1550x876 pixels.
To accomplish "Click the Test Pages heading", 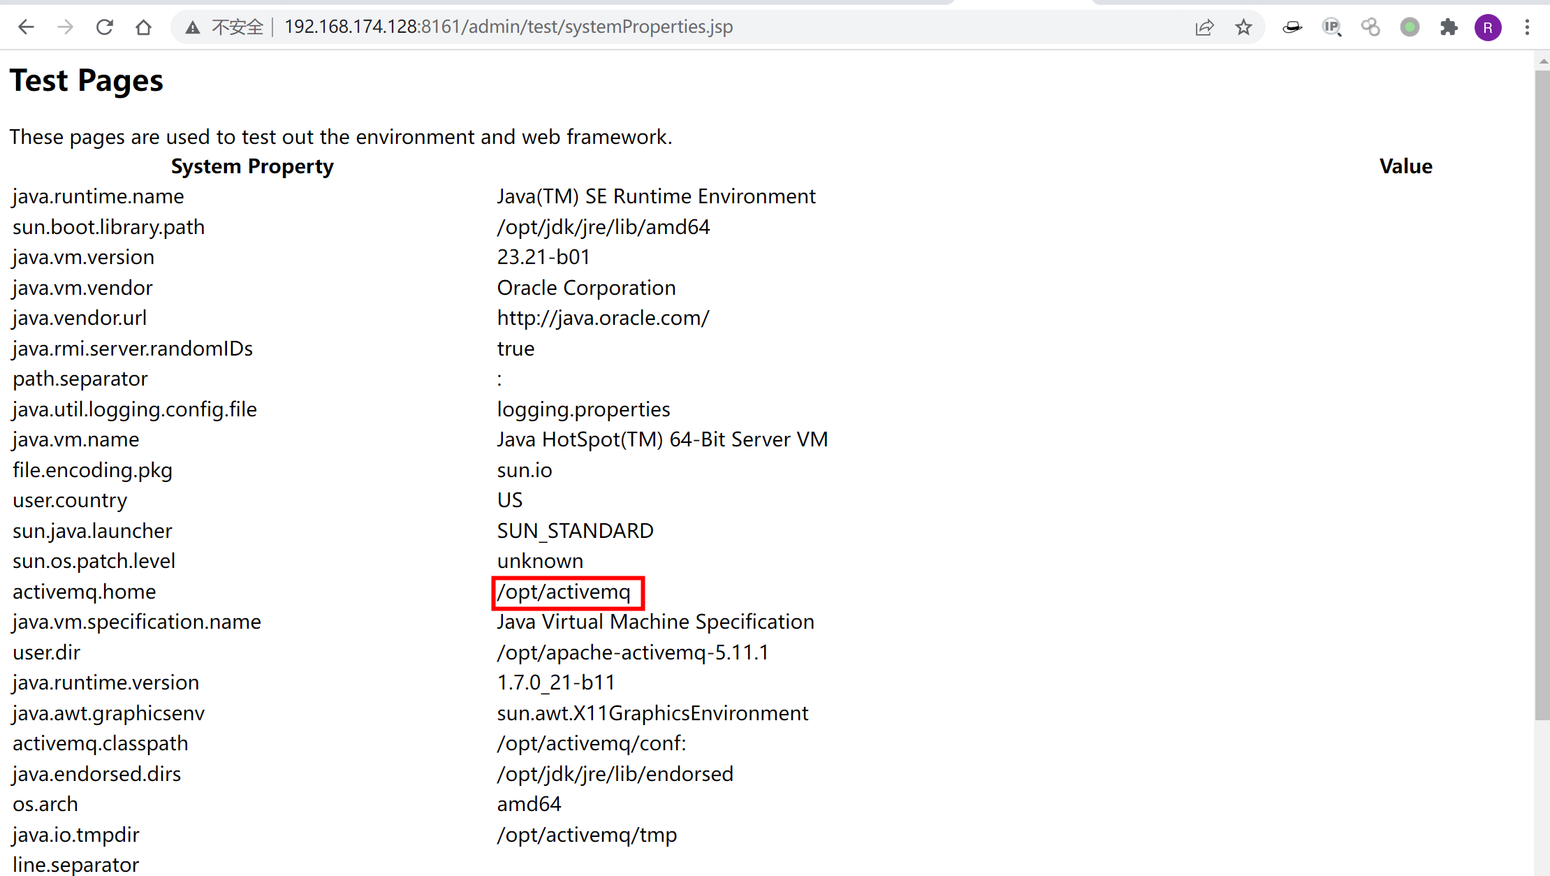I will pos(86,81).
